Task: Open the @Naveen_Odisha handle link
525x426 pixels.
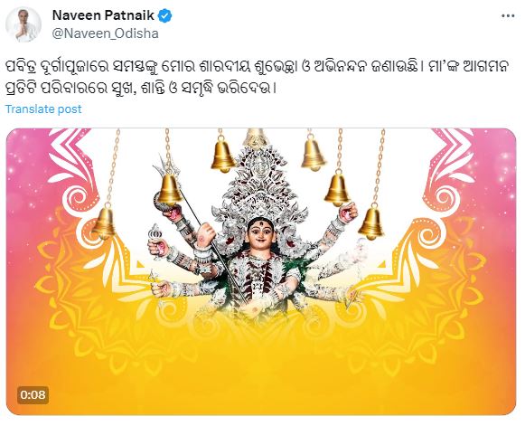Action: point(106,33)
